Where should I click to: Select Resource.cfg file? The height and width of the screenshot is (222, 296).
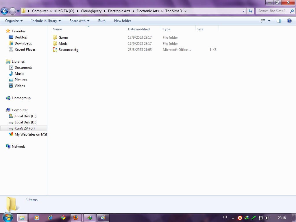pos(66,50)
